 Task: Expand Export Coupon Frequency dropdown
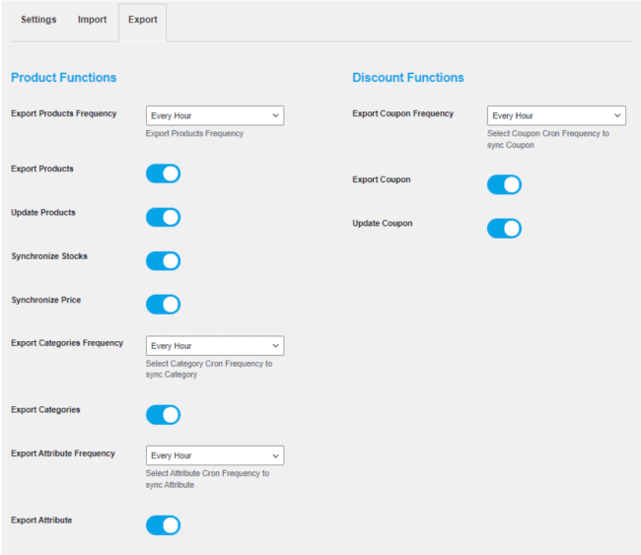tap(556, 116)
